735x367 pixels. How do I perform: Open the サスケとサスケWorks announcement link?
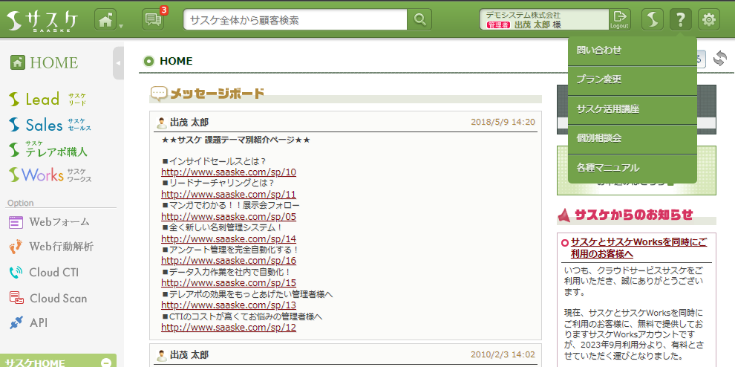click(x=638, y=248)
